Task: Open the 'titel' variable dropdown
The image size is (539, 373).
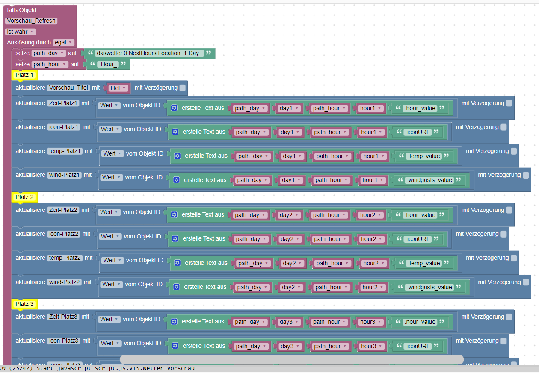Action: [118, 88]
